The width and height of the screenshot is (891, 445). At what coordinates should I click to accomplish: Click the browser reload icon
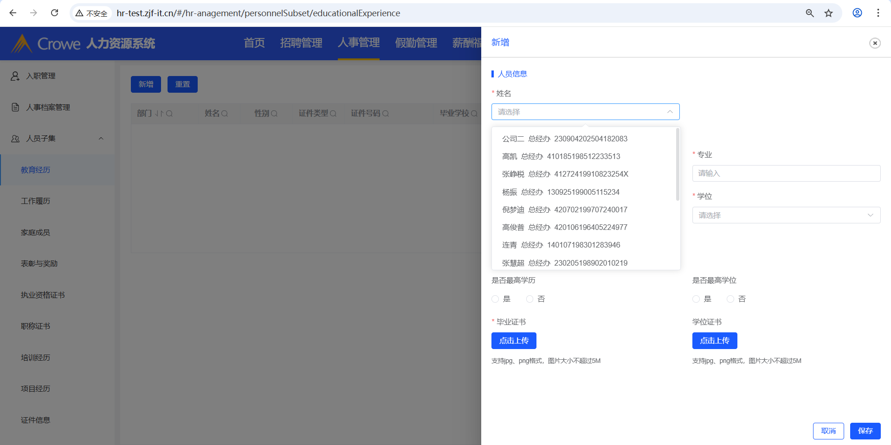[55, 13]
